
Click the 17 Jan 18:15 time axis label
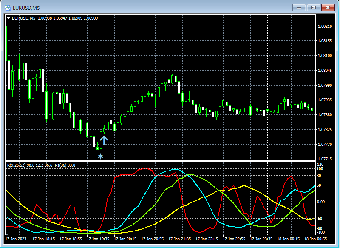click(44, 239)
